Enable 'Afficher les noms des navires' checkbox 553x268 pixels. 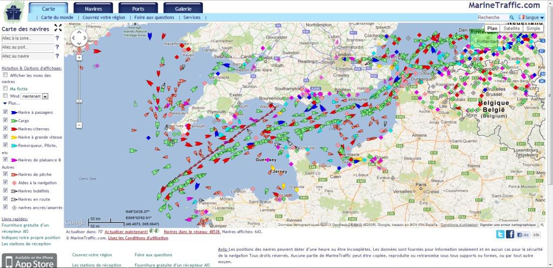click(x=5, y=75)
